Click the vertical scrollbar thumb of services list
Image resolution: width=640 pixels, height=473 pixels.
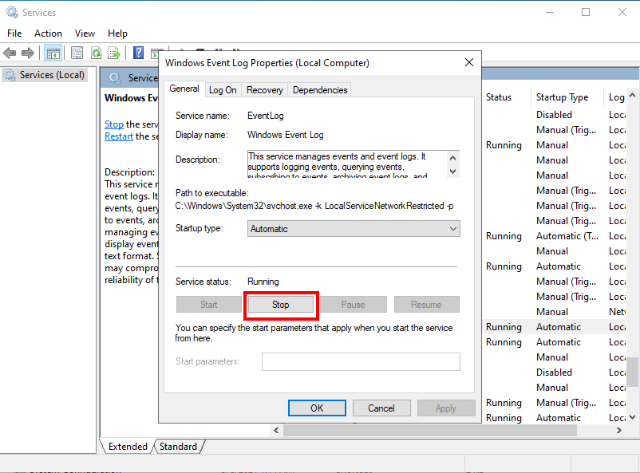[633, 372]
